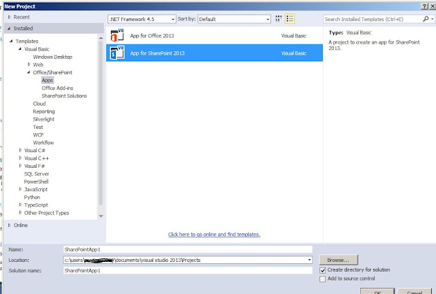Enable Add to source control checkbox
This screenshot has width=436, height=294.
322,279
